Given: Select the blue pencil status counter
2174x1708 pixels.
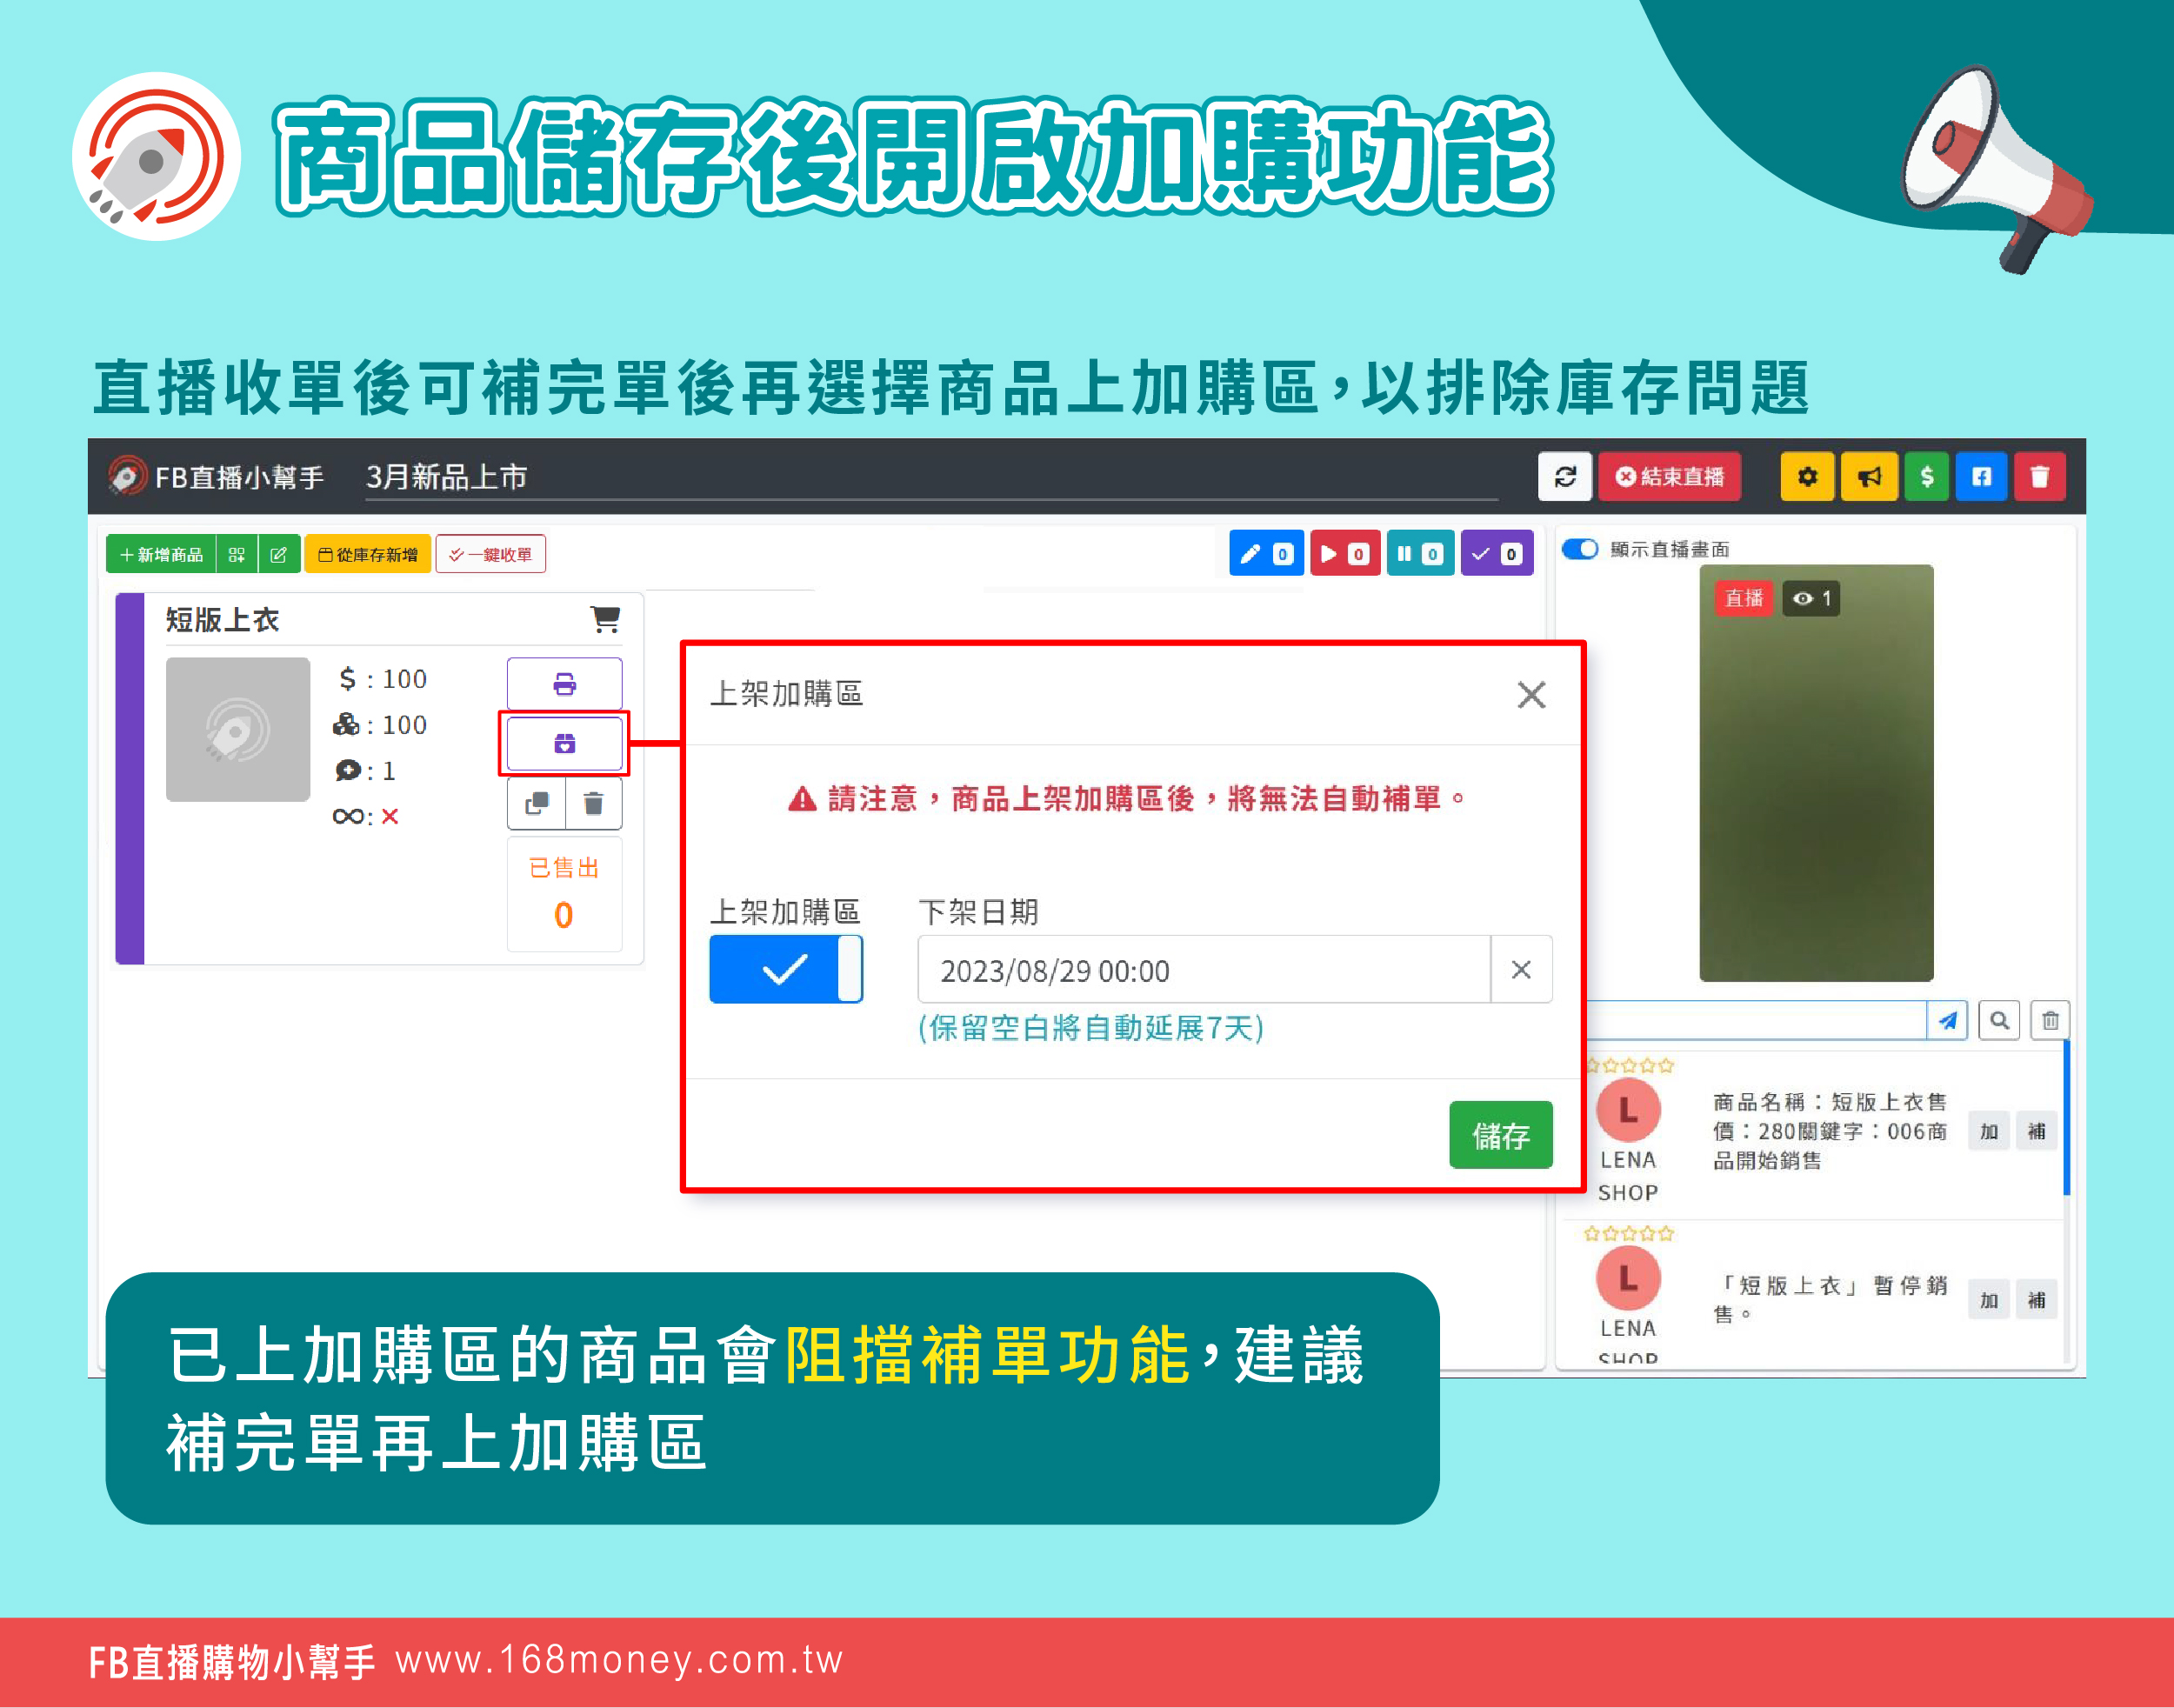Looking at the screenshot, I should [1266, 553].
